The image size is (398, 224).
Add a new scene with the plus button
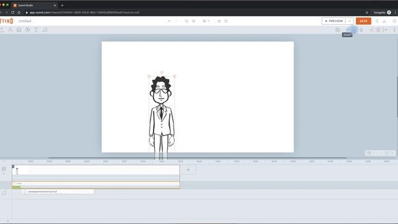188,170
